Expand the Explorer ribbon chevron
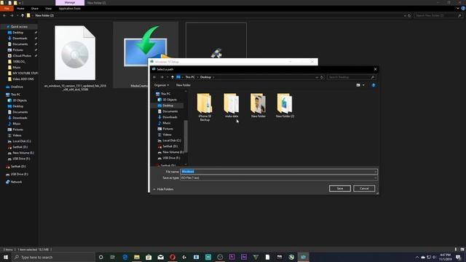Viewport: 466px width, 262px height. (x=458, y=9)
